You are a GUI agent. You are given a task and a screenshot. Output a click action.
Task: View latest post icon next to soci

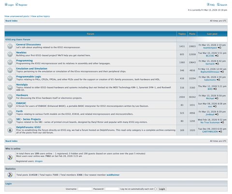tap(215, 106)
